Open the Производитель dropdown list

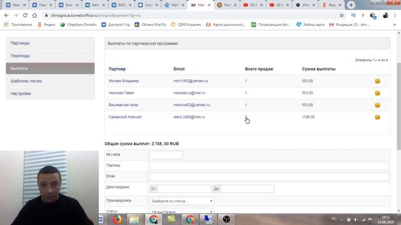tap(182, 201)
